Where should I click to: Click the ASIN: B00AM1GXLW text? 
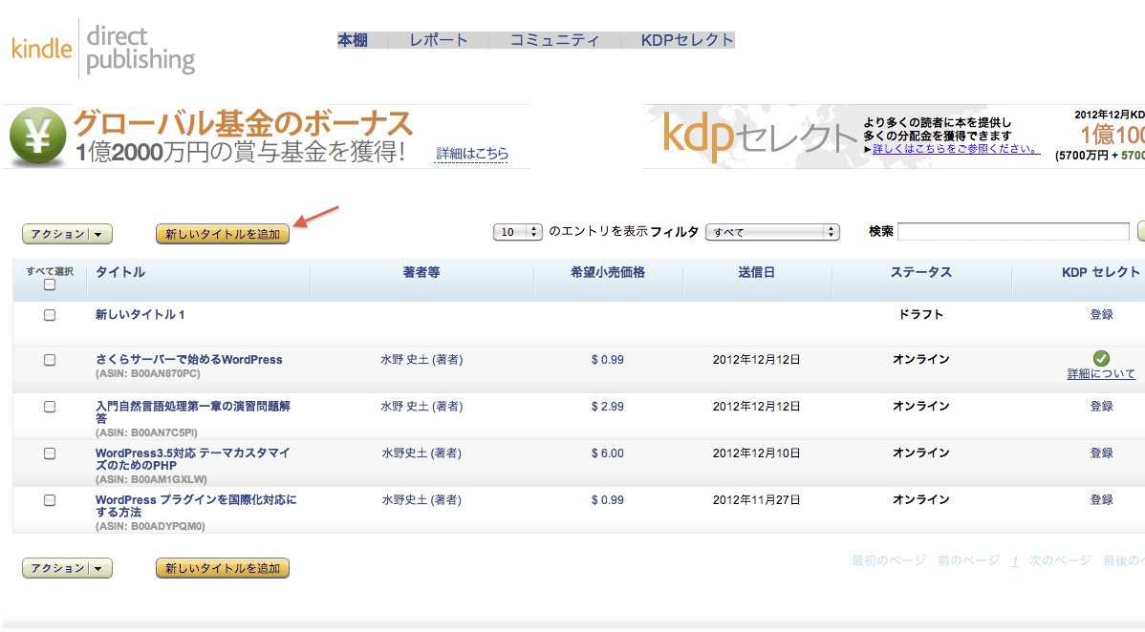click(x=151, y=479)
